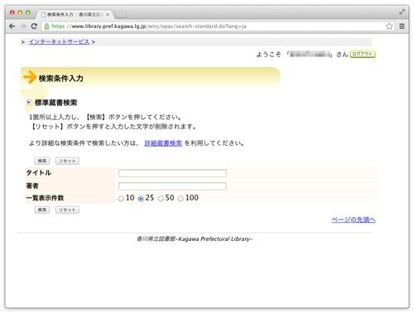This screenshot has width=414, height=313.
Task: Select the 10 results radio button
Action: (121, 199)
